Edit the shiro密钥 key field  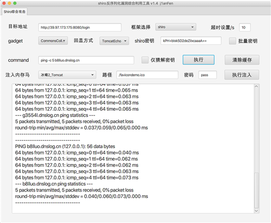click(191, 41)
